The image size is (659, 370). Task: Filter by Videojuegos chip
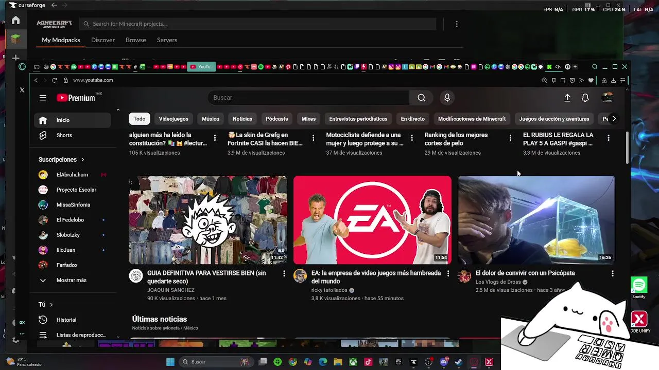(x=174, y=119)
